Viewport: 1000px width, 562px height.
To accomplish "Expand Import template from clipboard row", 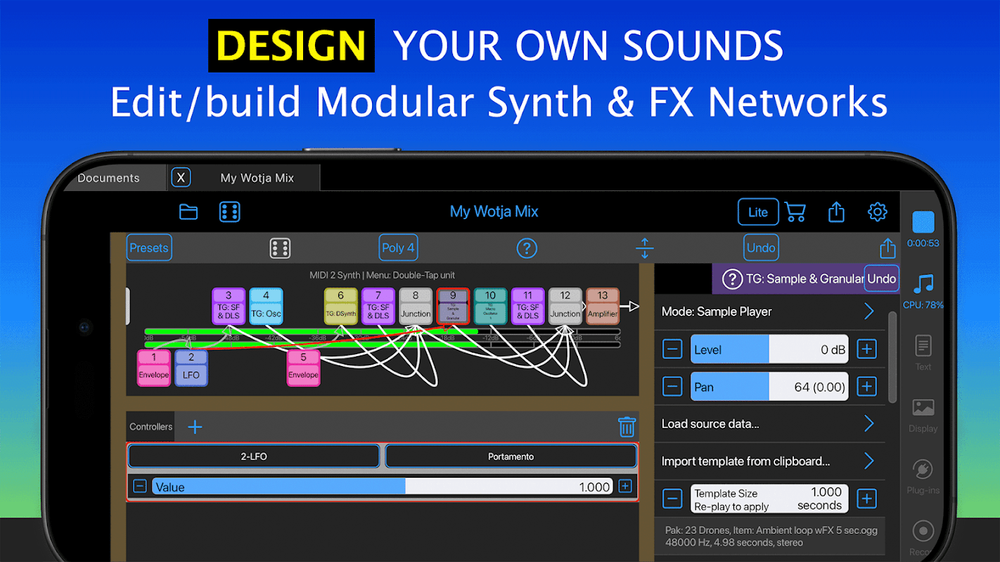I will 769,461.
